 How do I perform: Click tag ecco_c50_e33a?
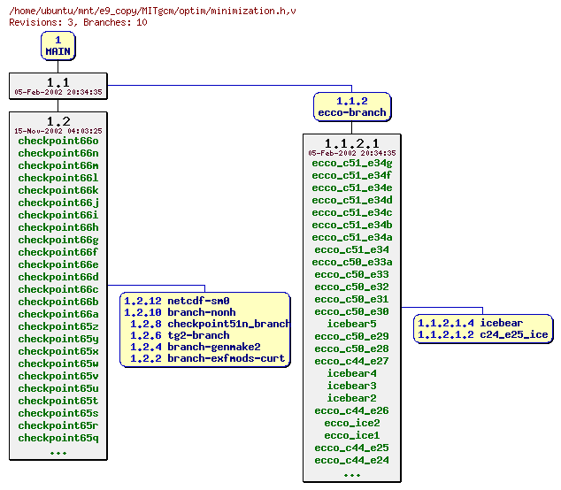352,262
